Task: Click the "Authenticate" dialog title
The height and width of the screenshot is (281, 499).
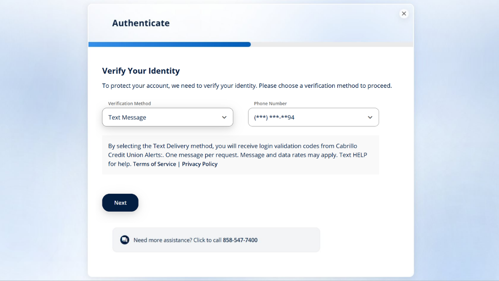Action: (x=141, y=23)
